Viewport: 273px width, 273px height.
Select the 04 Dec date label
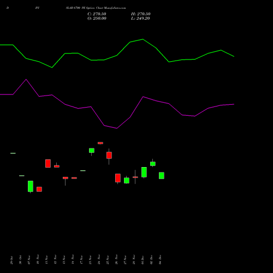point(160,260)
